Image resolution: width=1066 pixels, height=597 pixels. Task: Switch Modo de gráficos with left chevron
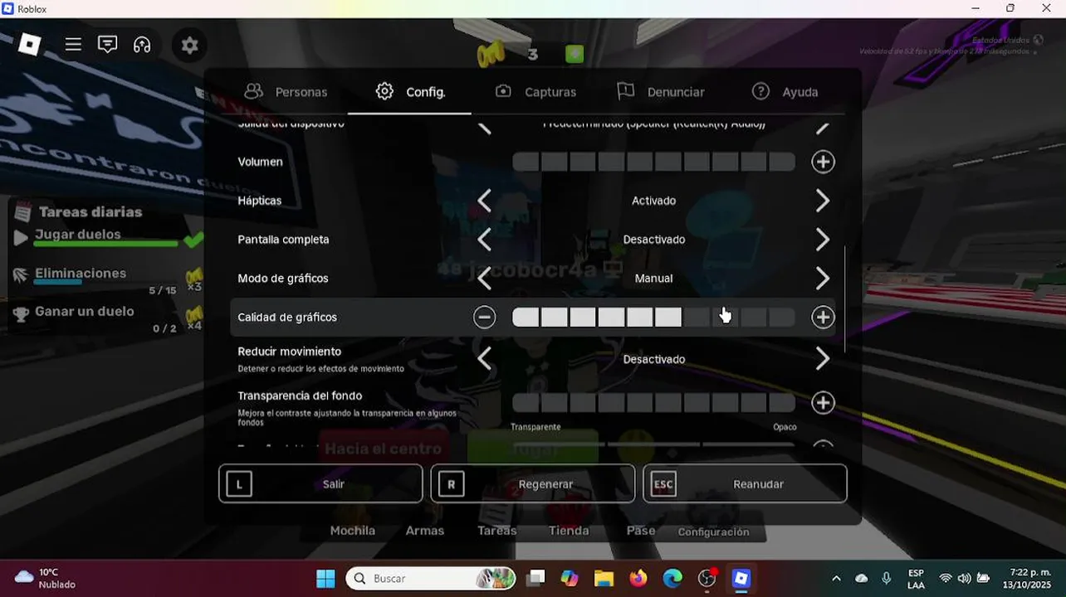[485, 279]
